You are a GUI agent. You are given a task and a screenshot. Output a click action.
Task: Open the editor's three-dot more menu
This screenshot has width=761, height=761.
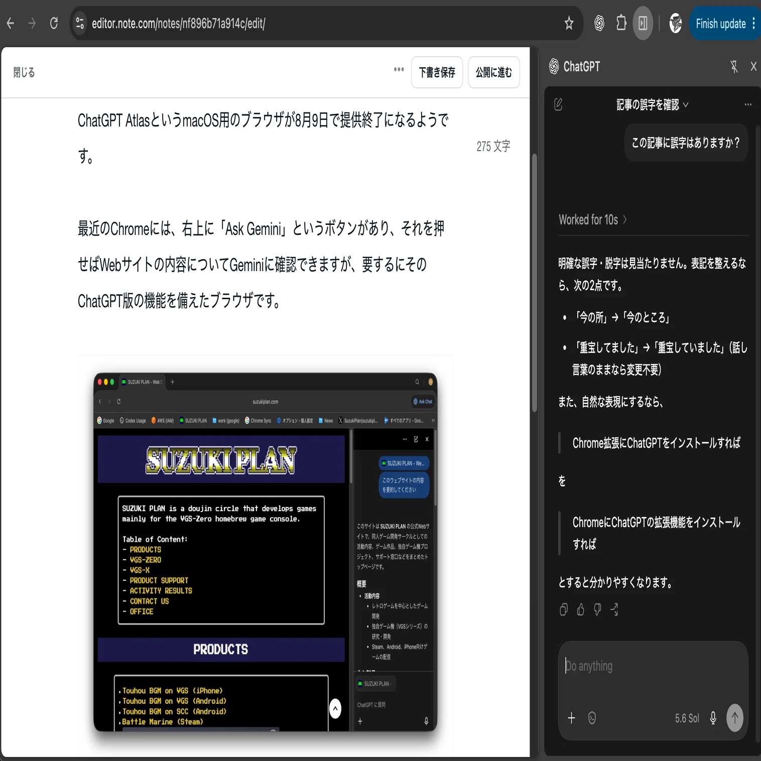click(399, 69)
